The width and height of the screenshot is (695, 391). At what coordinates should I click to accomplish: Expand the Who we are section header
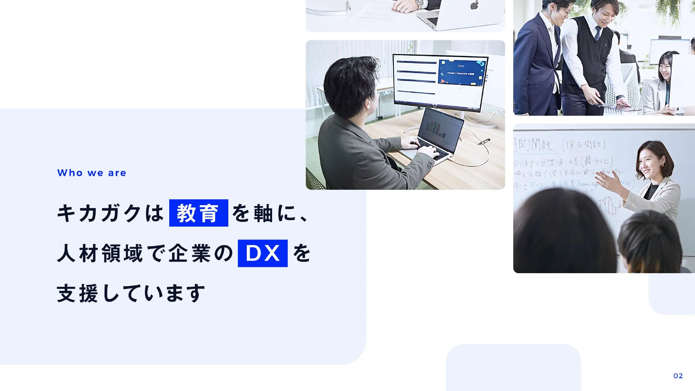tap(92, 173)
